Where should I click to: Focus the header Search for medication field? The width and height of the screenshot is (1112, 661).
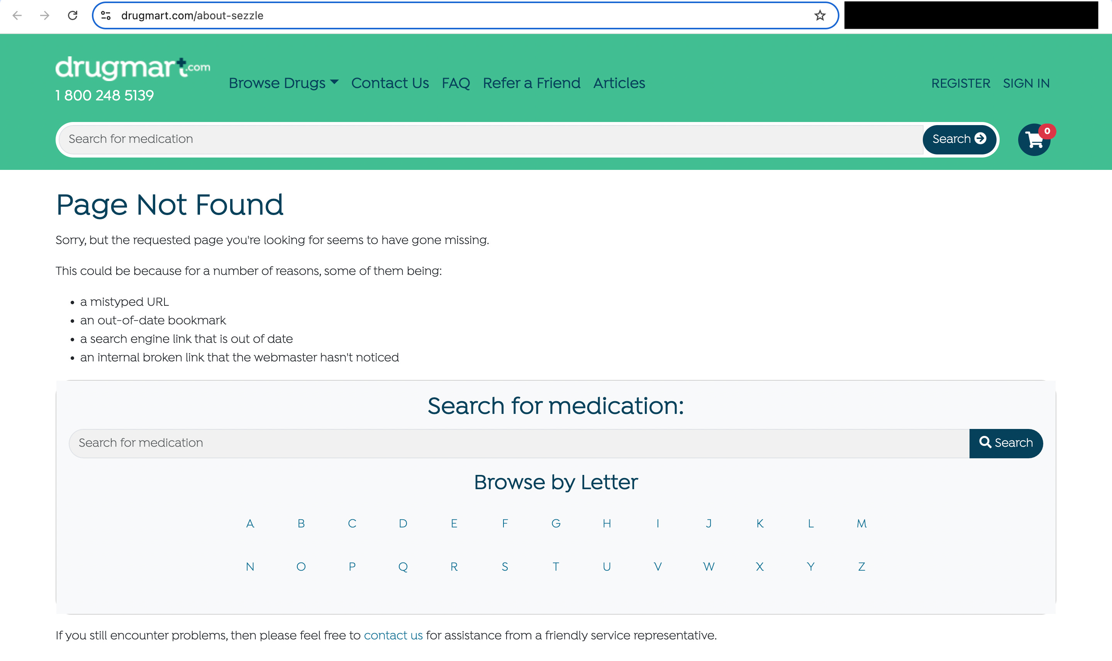[491, 139]
